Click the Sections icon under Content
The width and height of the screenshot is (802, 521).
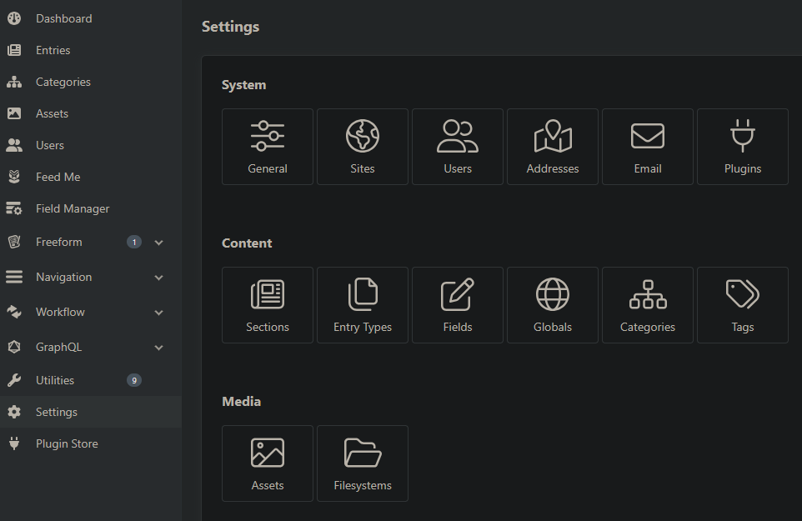pyautogui.click(x=267, y=293)
